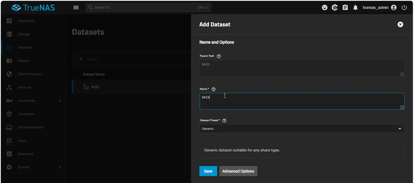
Task: Click the Advanced Options button
Action: (238, 171)
